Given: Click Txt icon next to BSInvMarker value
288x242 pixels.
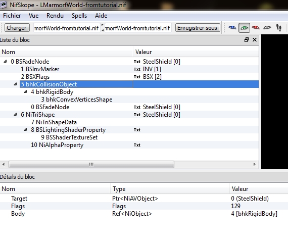Looking at the screenshot, I should pyautogui.click(x=137, y=69).
